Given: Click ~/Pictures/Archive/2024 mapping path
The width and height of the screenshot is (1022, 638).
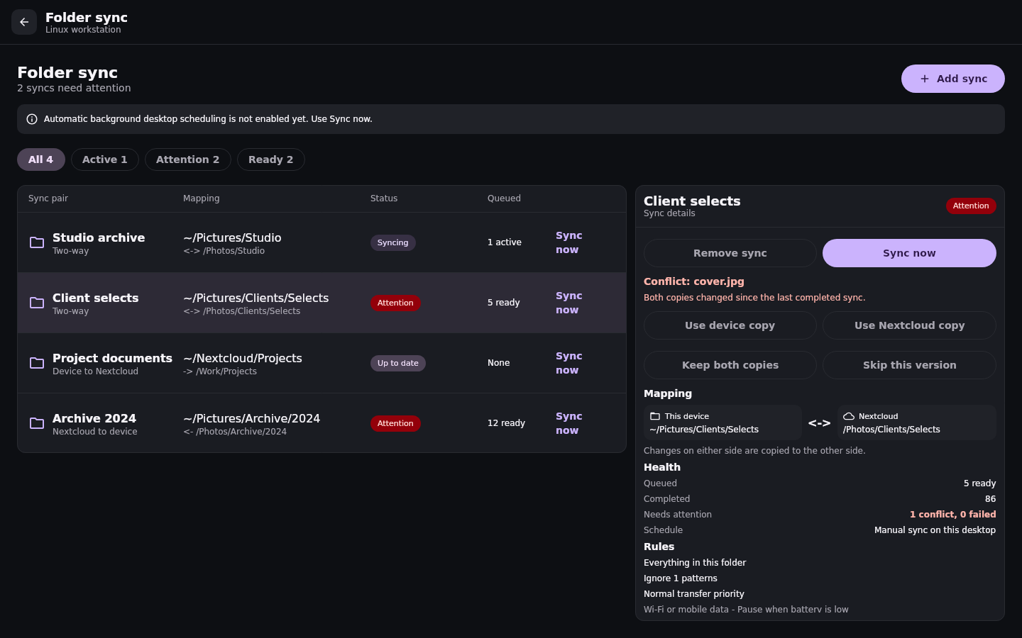Looking at the screenshot, I should pyautogui.click(x=252, y=418).
